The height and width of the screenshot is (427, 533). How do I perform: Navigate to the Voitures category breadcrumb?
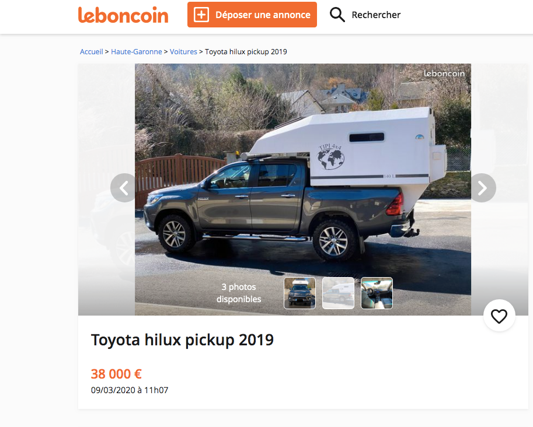pyautogui.click(x=184, y=52)
